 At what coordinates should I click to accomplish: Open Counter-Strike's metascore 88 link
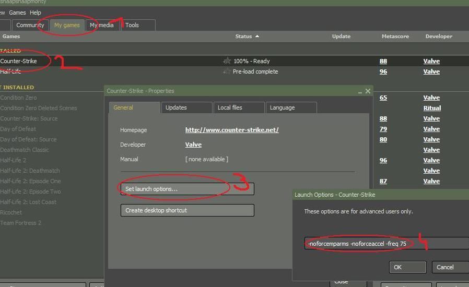(x=383, y=61)
